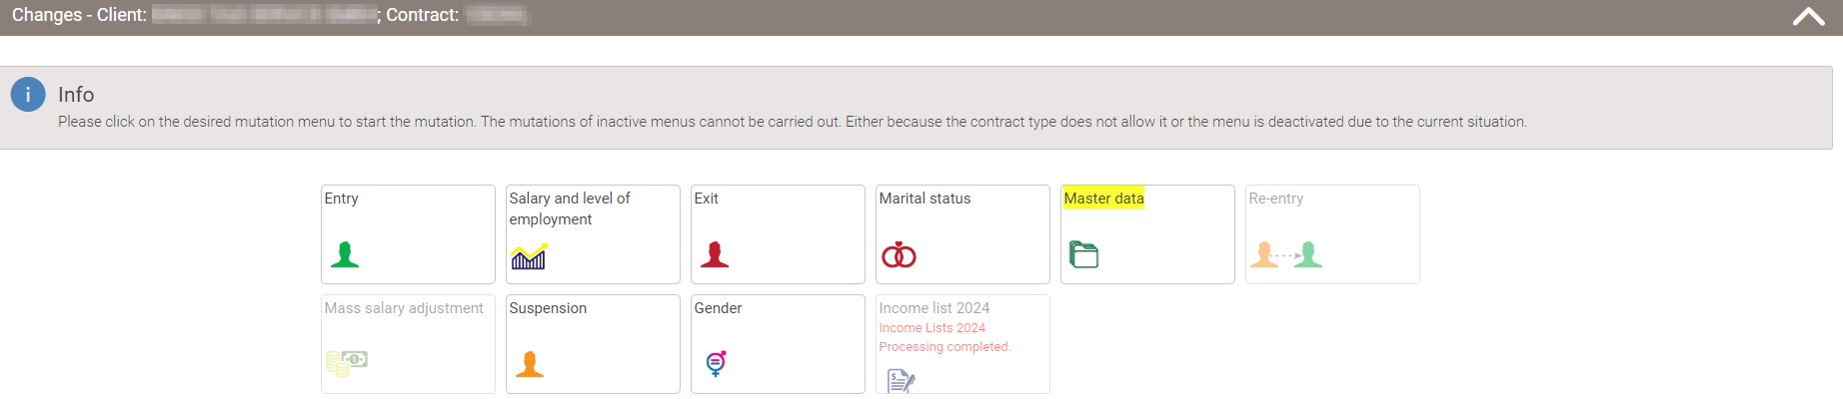Open the Entry mutation label
The width and height of the screenshot is (1843, 399).
pos(341,199)
